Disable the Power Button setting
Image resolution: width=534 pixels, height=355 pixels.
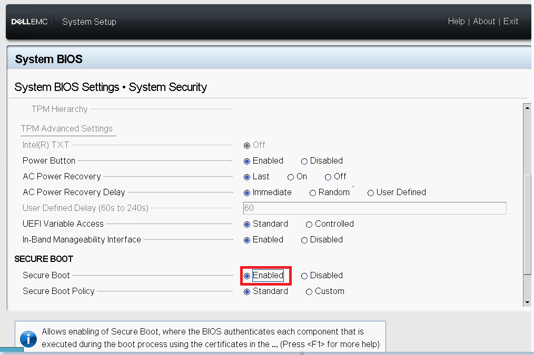(304, 160)
